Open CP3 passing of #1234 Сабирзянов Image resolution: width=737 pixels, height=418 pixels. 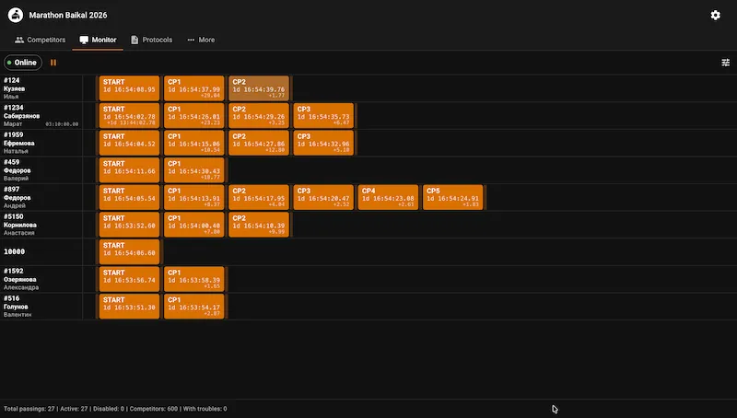pos(323,115)
